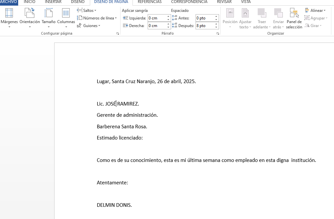The width and height of the screenshot is (334, 219).
Task: Click the right indent icon beside Derecha
Action: pos(126,26)
